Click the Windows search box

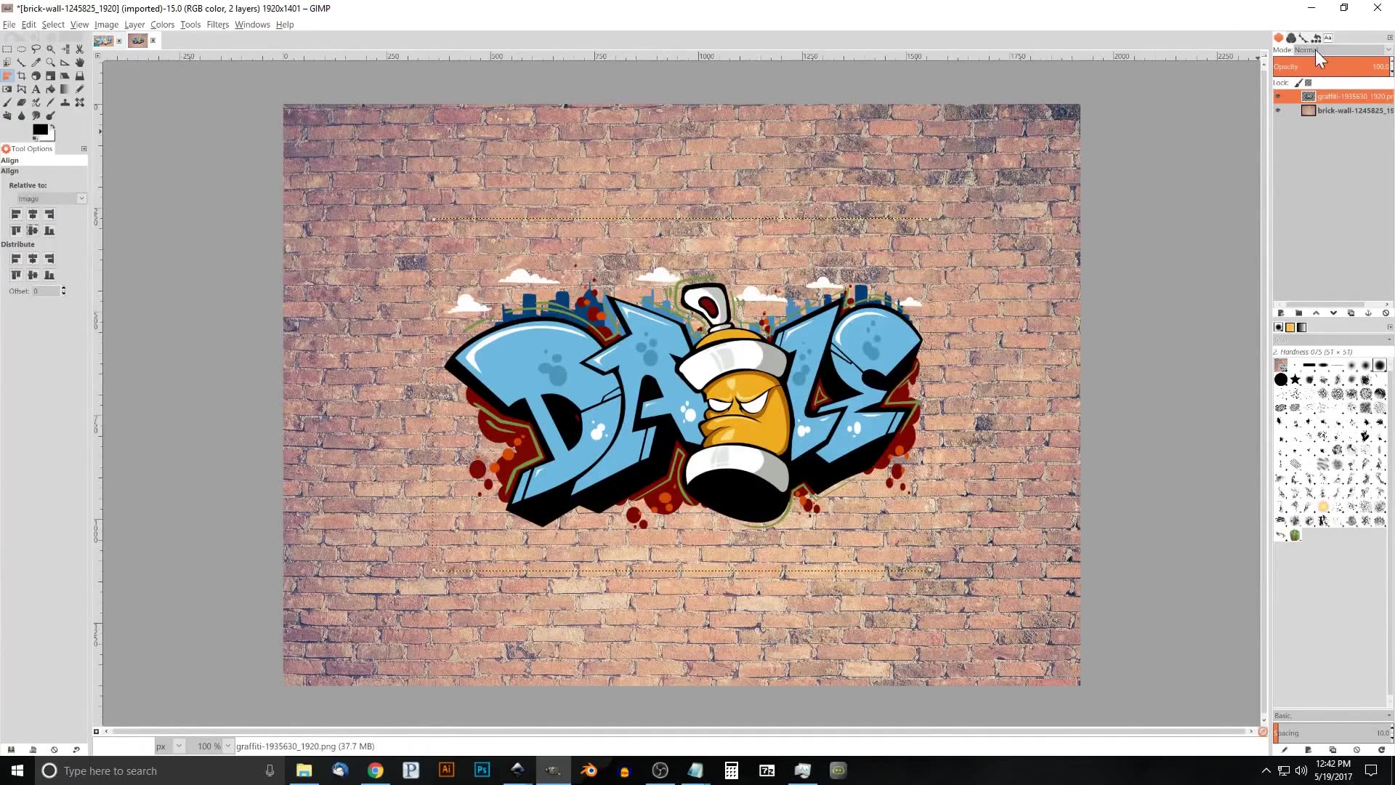(160, 770)
